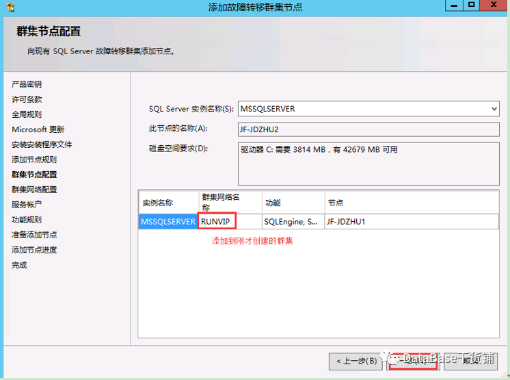Screen dimensions: 510x380
Task: Click the disk space requirement text box
Action: pos(368,164)
